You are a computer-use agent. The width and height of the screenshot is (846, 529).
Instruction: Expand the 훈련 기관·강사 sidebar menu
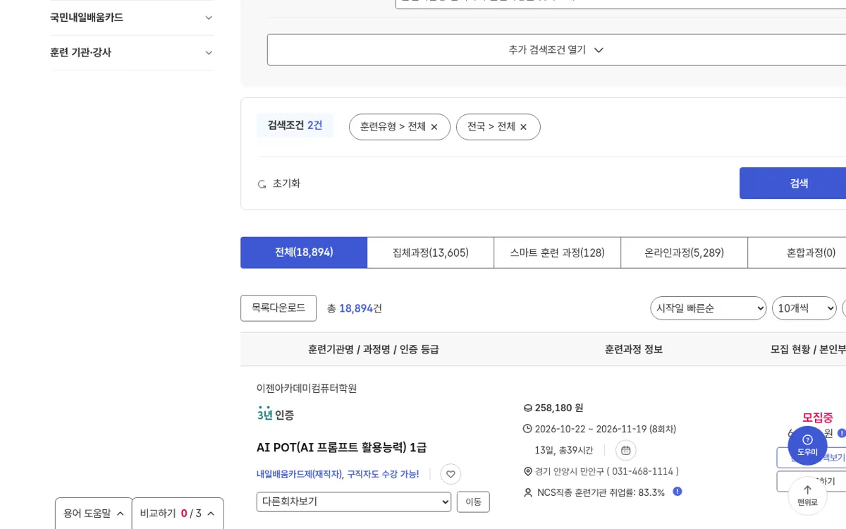click(132, 53)
